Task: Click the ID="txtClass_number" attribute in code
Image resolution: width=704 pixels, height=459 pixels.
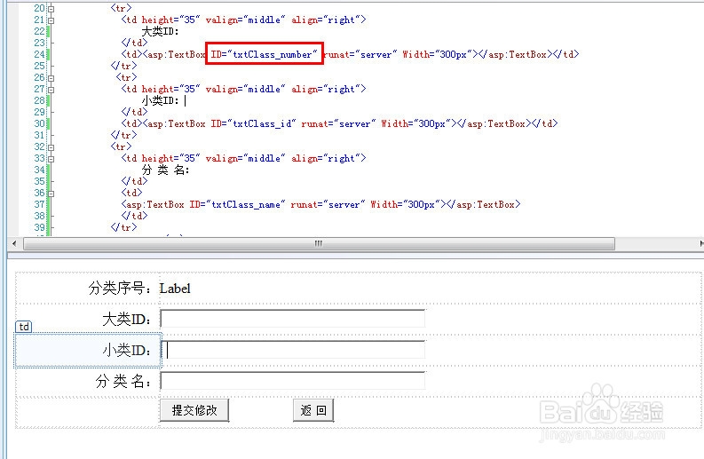Action: pyautogui.click(x=264, y=54)
